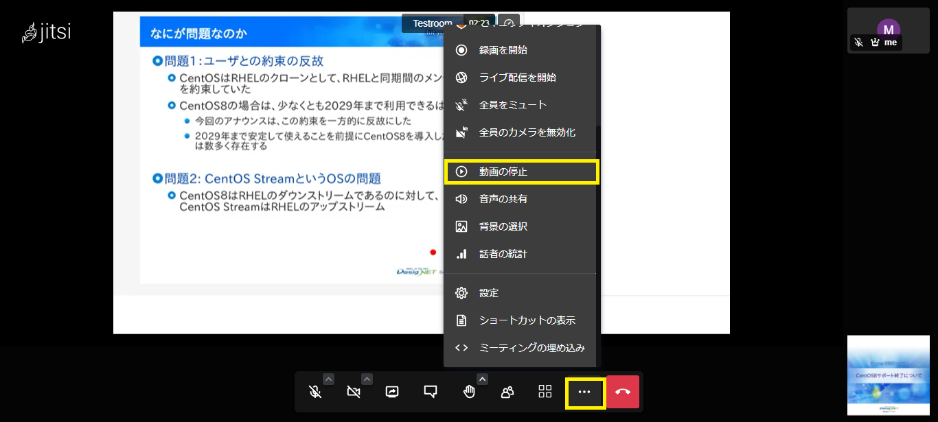Screen dimensions: 938x422
Task: Open the participants pane
Action: (507, 392)
